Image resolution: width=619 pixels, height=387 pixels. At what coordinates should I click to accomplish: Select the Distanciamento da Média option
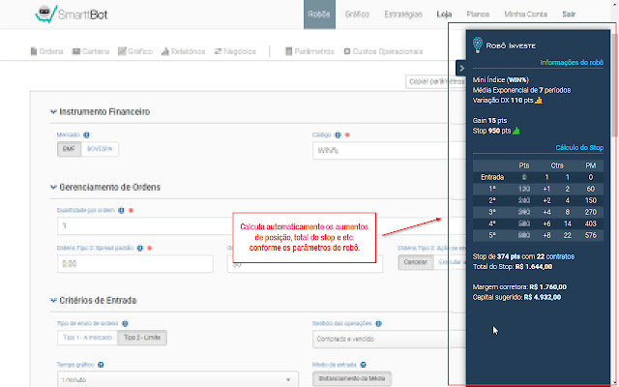[x=352, y=378]
